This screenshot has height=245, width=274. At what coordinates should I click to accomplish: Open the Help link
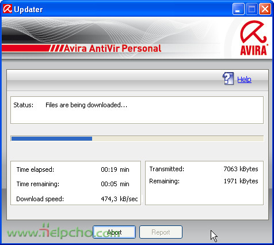[244, 80]
